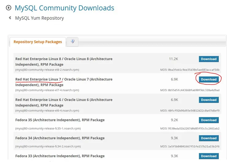
Task: Download the Red Hat Enterprise Linux 8 package
Action: (209, 59)
